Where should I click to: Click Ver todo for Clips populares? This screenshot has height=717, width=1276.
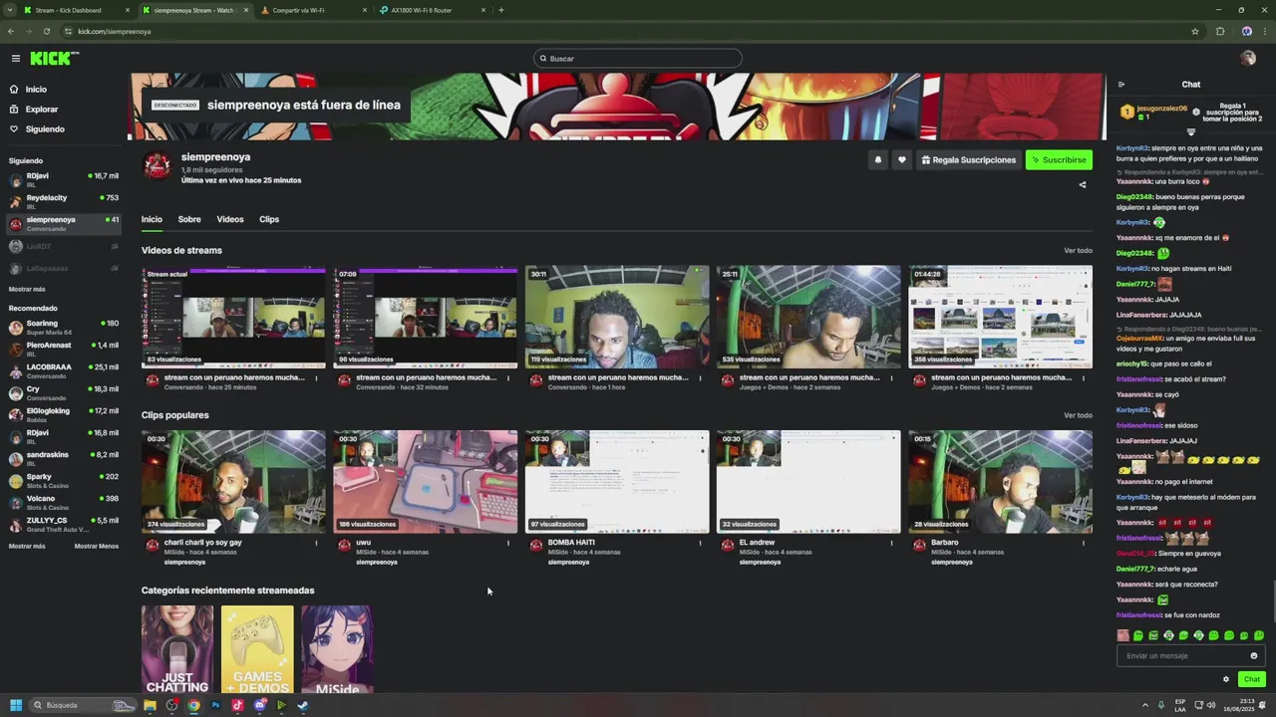point(1078,415)
